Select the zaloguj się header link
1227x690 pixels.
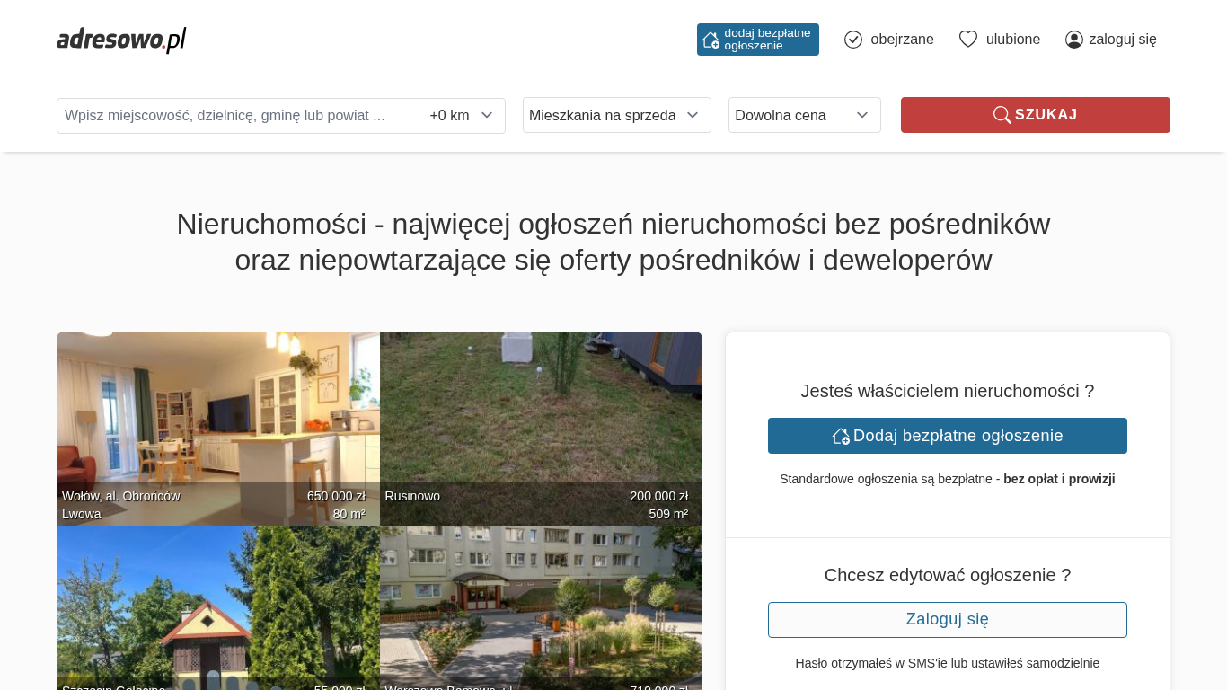(x=1122, y=40)
